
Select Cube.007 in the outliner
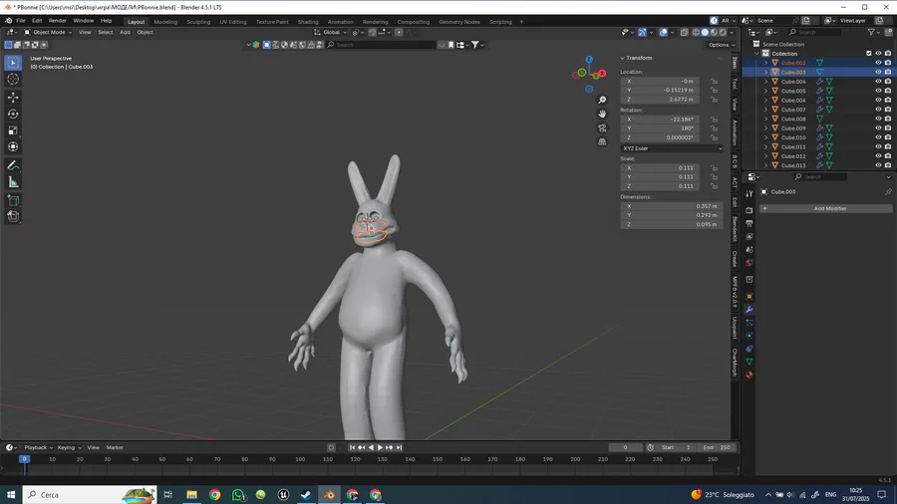pos(793,110)
